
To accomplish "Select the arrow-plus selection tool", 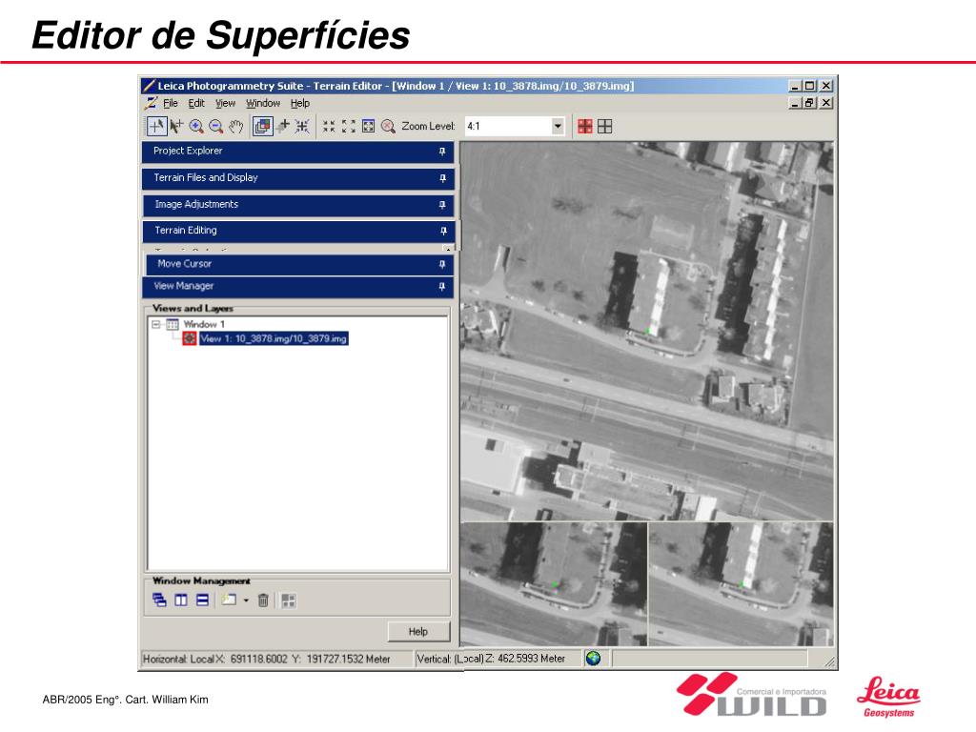I will (x=176, y=127).
